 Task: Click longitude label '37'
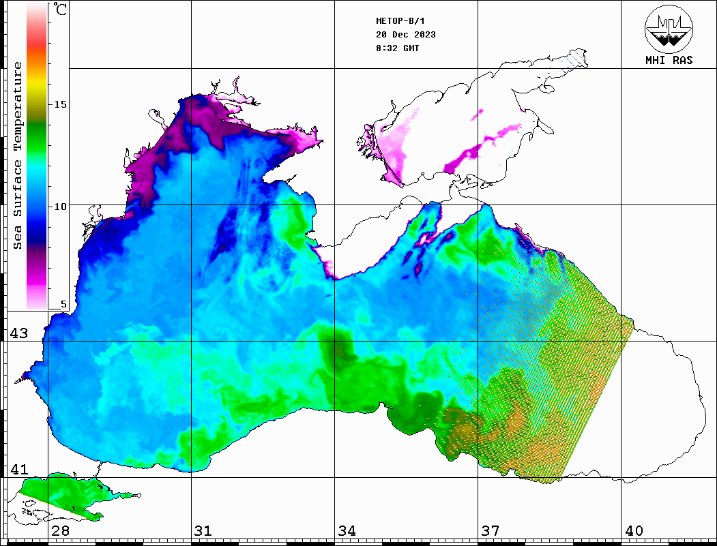click(491, 531)
